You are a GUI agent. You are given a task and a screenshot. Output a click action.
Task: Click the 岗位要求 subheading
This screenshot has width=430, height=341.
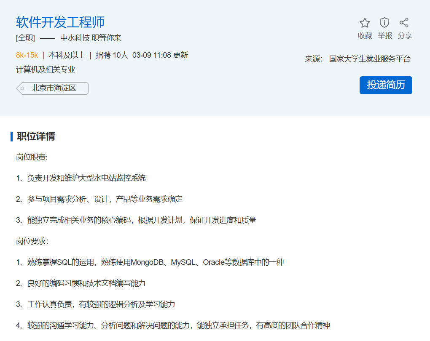(x=32, y=241)
